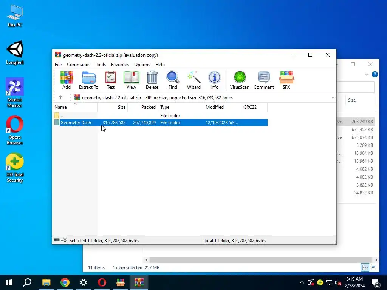
Task: Launch the Wizard wand tool
Action: pyautogui.click(x=194, y=80)
